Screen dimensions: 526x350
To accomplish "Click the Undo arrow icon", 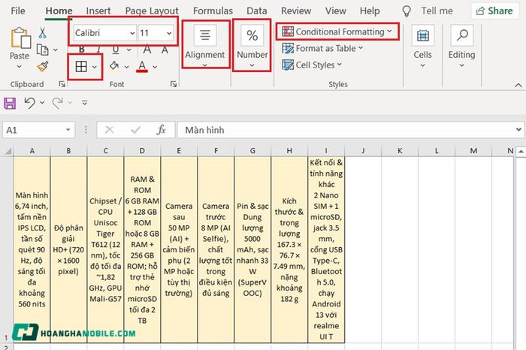I will (x=29, y=103).
